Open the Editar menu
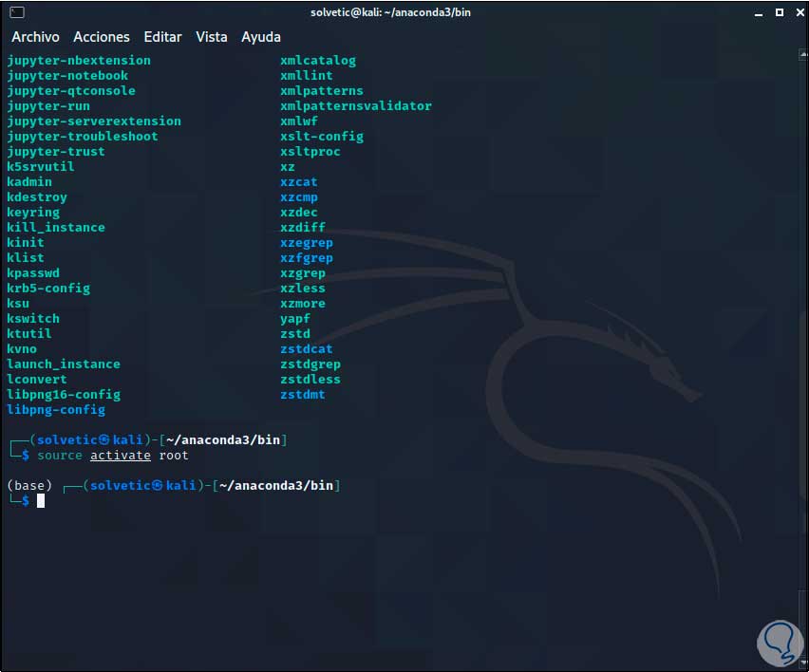The height and width of the screenshot is (672, 809). 162,37
